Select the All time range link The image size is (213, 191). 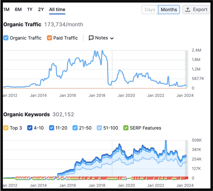point(57,9)
